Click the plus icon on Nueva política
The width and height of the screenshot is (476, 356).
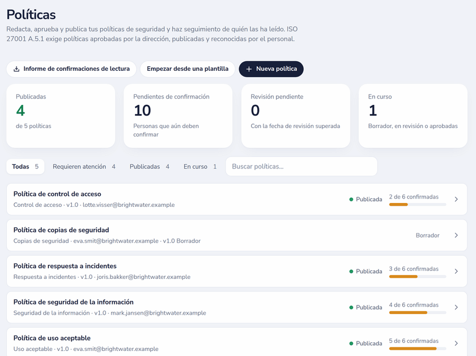[x=249, y=69]
